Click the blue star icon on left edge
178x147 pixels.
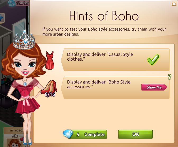(x=2, y=18)
